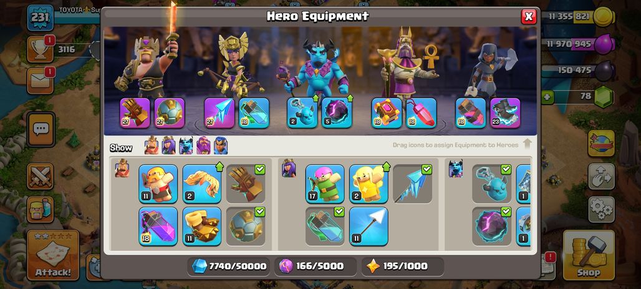Click the up arrow beside drag hint
This screenshot has height=289, width=641.
tap(527, 144)
